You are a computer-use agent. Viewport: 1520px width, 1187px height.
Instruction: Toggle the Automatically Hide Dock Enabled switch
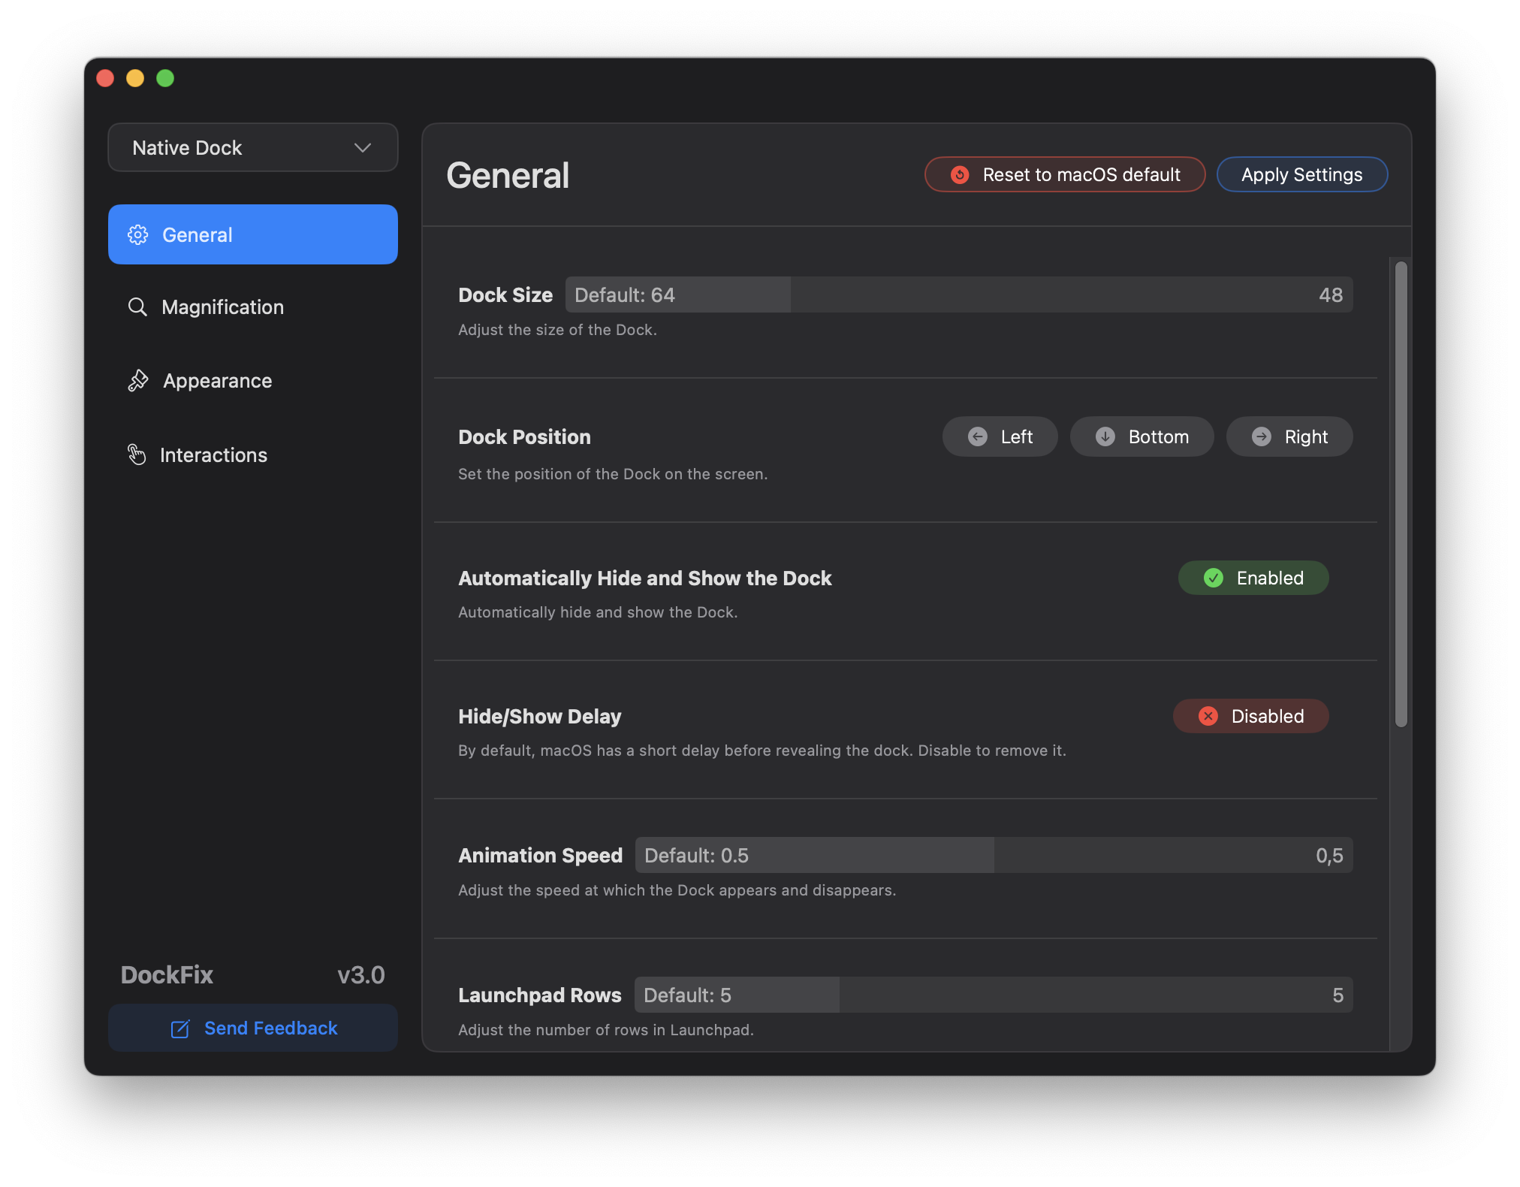tap(1253, 578)
